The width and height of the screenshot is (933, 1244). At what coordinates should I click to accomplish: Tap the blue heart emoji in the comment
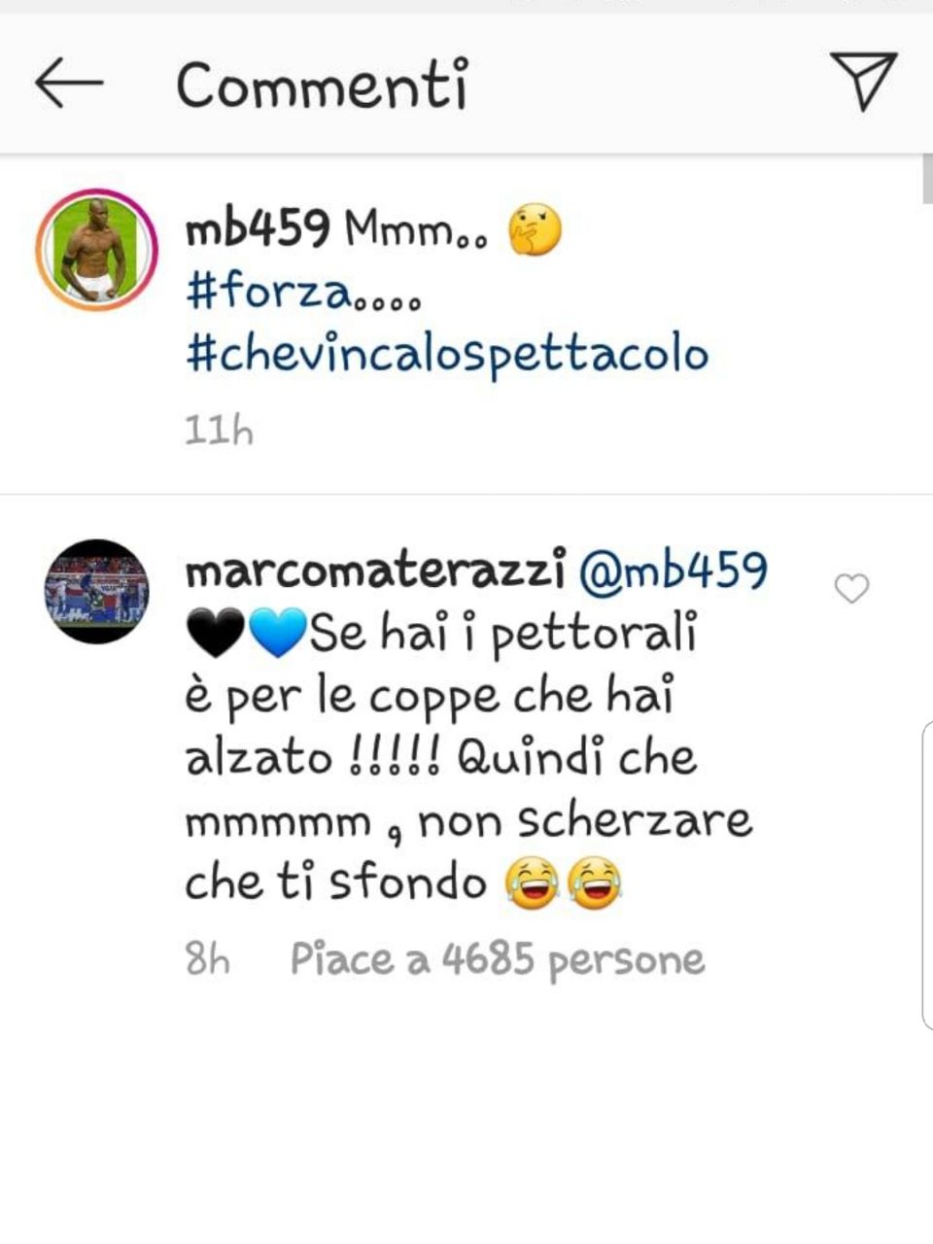[278, 637]
